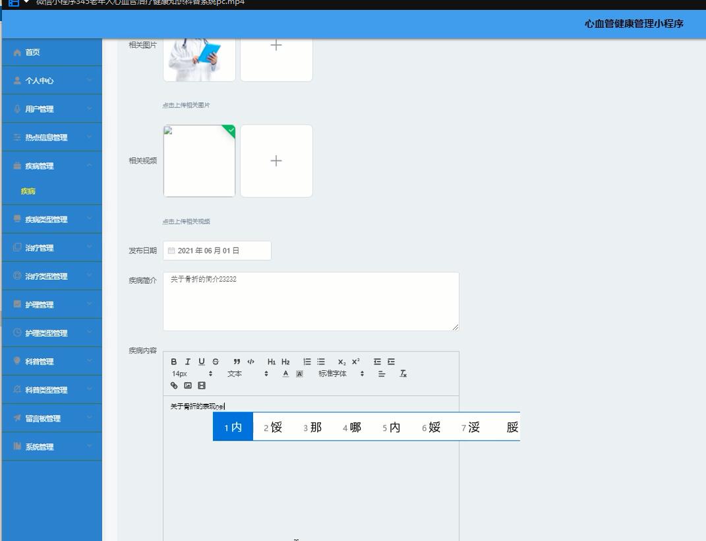The height and width of the screenshot is (541, 706).
Task: Open the 标准字体 font family dropdown
Action: point(341,373)
